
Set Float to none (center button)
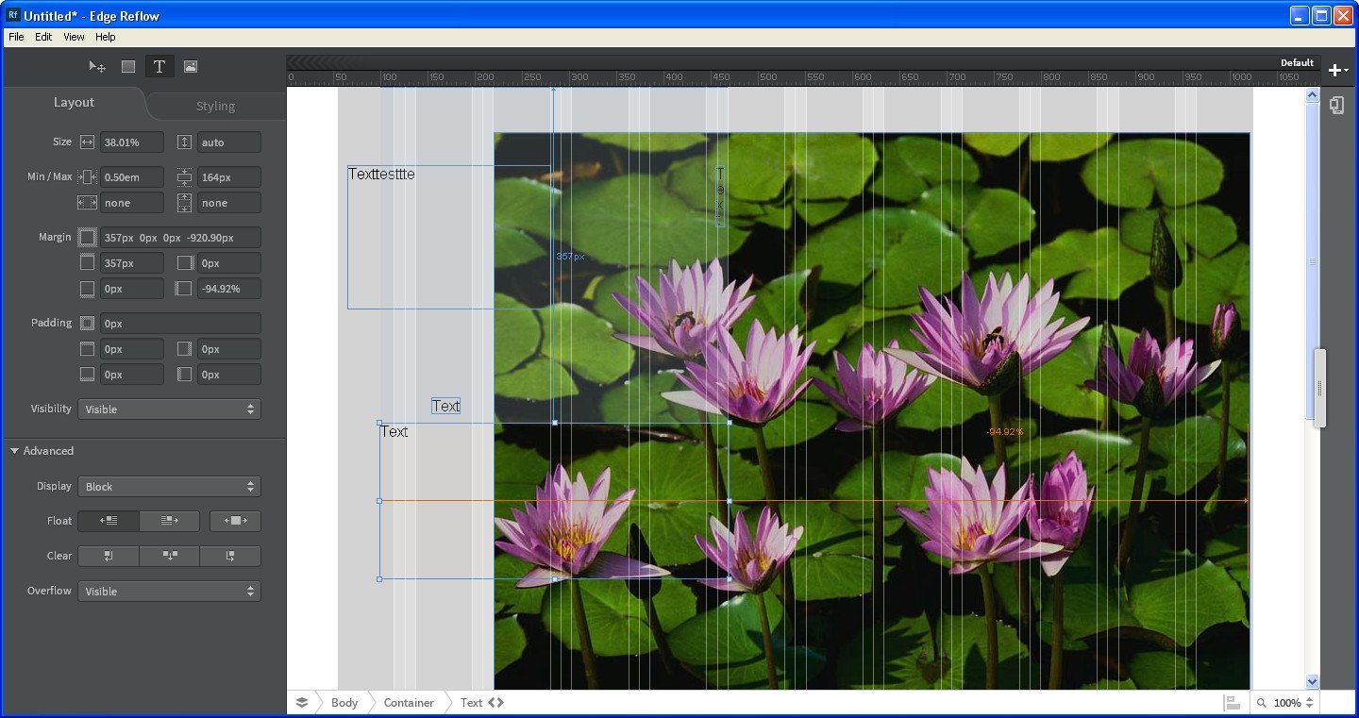235,521
